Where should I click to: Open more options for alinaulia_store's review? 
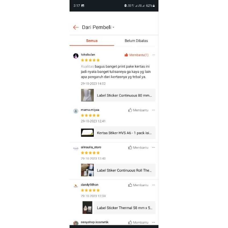point(154,147)
